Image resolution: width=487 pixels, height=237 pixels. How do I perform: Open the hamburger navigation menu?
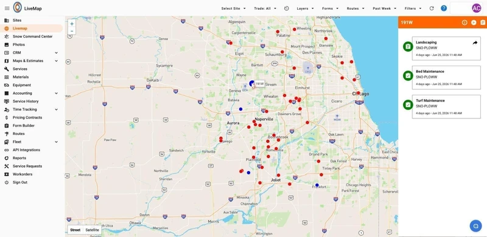coord(7,9)
